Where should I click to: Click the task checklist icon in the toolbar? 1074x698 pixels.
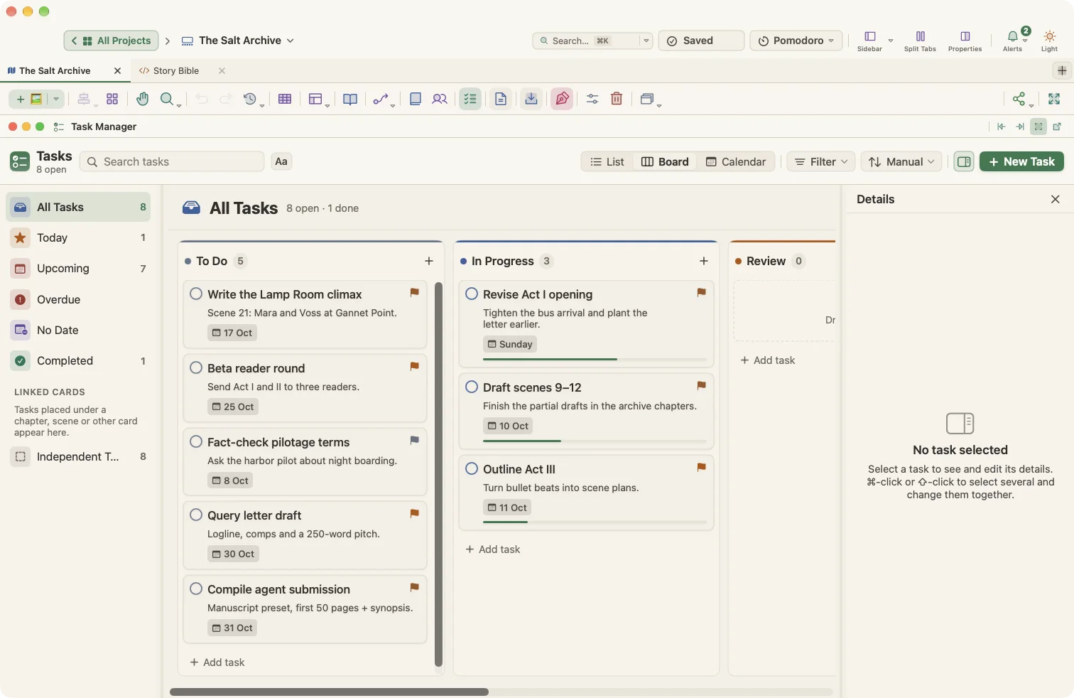470,99
